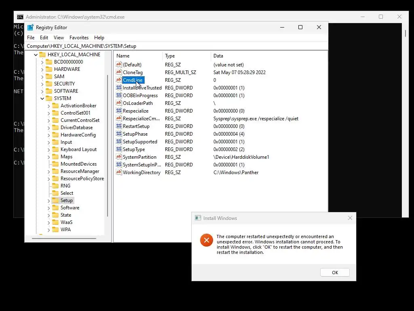
Task: Collapse the HKEY_LOCAL_MACHINE tree node
Action: click(36, 55)
